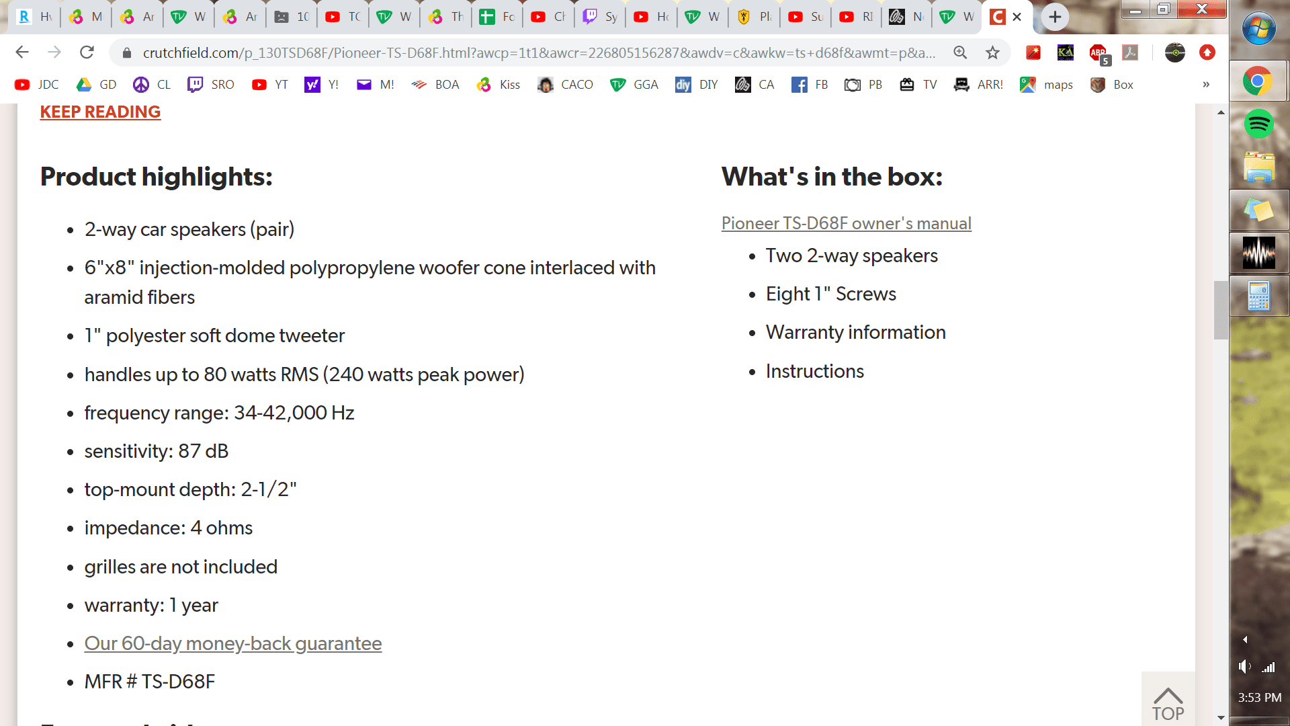Open the FB Facebook bookmark

pos(810,85)
